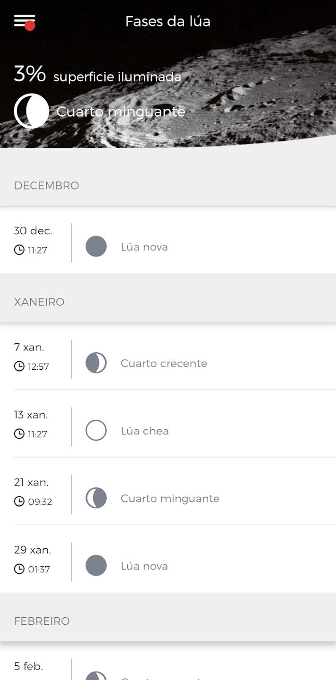The image size is (336, 680).
Task: Click the Lúa nova icon for 29 xan.
Action: [96, 565]
